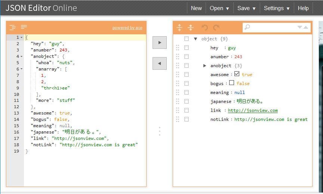The height and width of the screenshot is (194, 323).
Task: Open the http://jsonview.com link in tree
Action: pos(253,110)
